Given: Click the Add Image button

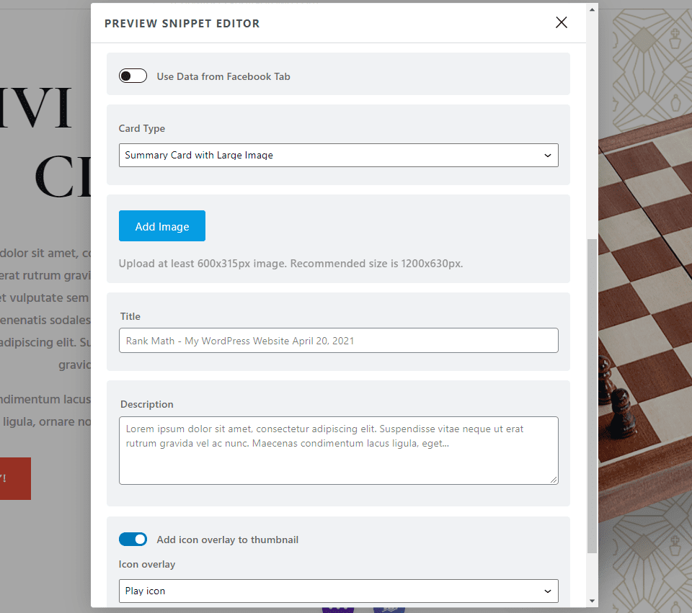Looking at the screenshot, I should click(161, 225).
